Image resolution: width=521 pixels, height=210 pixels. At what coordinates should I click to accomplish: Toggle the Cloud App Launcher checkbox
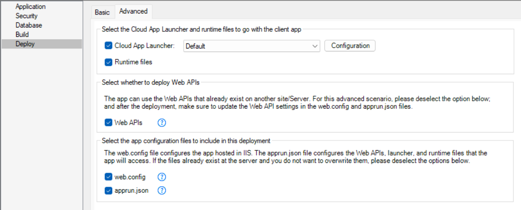[109, 46]
